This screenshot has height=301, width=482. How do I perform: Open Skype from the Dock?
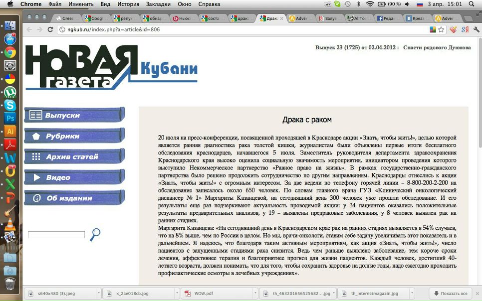pos(10,105)
